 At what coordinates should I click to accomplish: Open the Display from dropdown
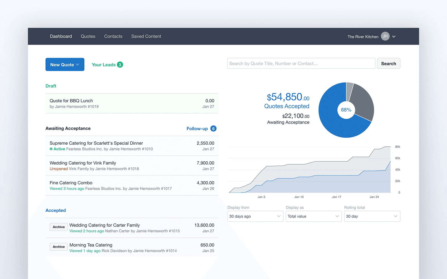255,216
